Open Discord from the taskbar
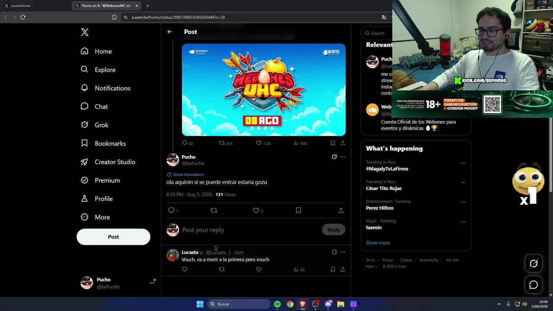 point(328,304)
